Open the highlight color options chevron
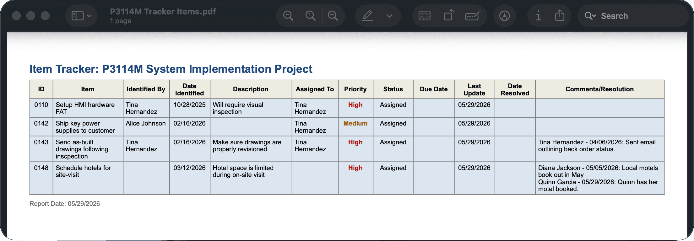Viewport: 694px width, 241px height. (x=389, y=16)
